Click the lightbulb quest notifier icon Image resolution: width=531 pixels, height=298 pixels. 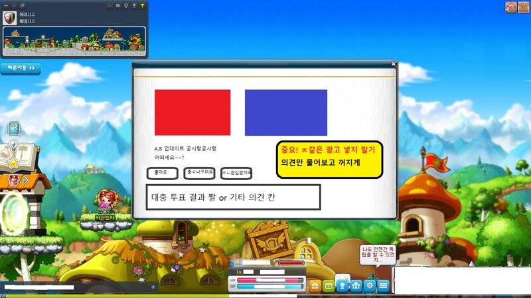[x=13, y=145]
